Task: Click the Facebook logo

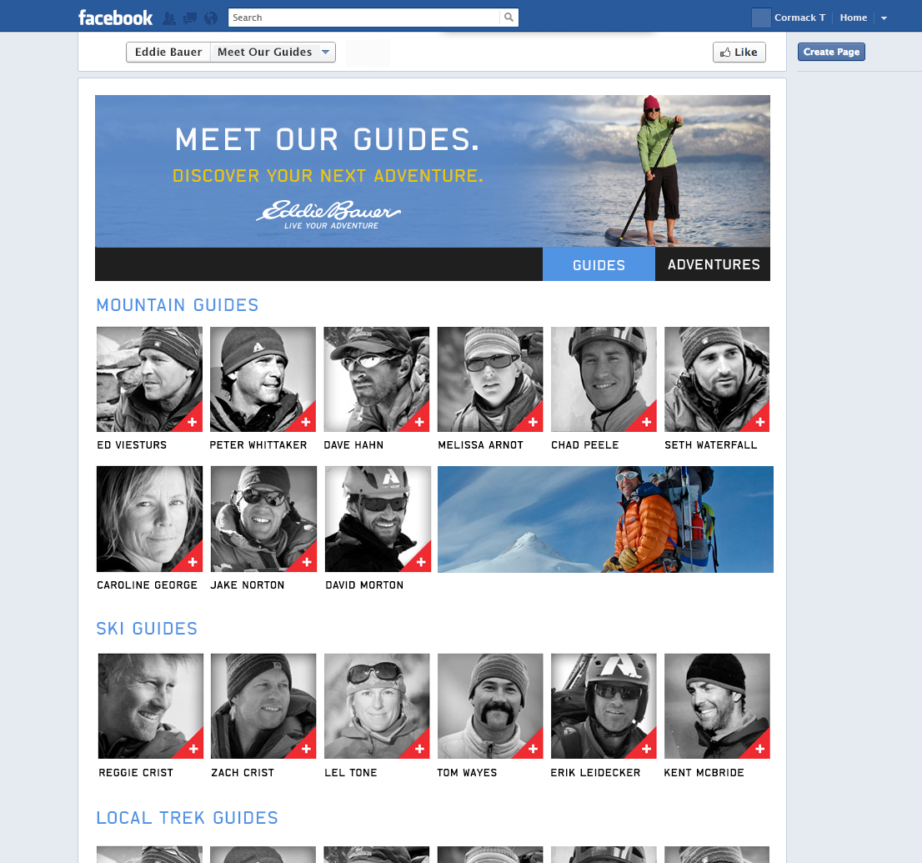Action: [115, 18]
